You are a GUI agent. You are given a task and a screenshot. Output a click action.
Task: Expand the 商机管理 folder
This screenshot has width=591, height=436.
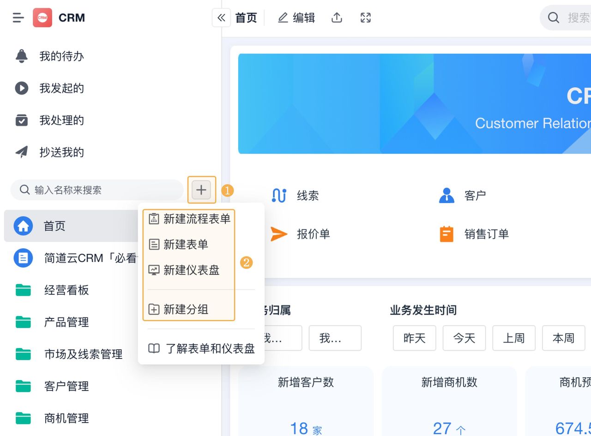(66, 418)
